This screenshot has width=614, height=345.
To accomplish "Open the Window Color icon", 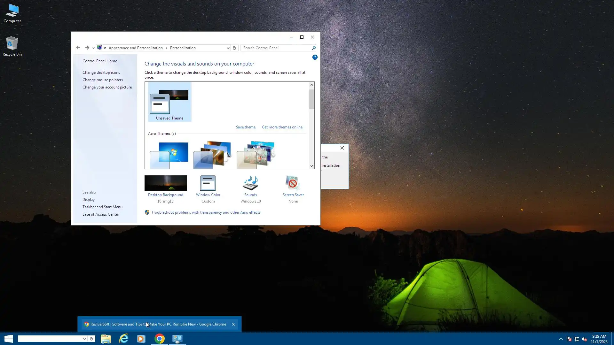I will [208, 183].
